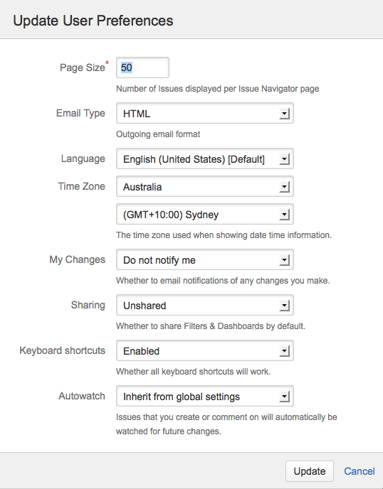Screen dimensions: 383x489
Task: Open the Time Zone region dropdown (Australia)
Action: [x=204, y=186]
